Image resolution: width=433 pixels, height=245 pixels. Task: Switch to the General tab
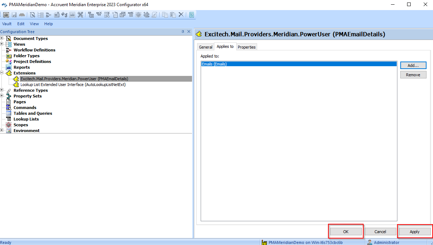click(206, 47)
